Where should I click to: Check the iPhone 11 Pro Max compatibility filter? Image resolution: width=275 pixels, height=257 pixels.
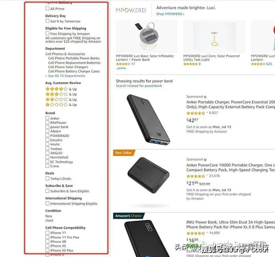pyautogui.click(x=47, y=237)
